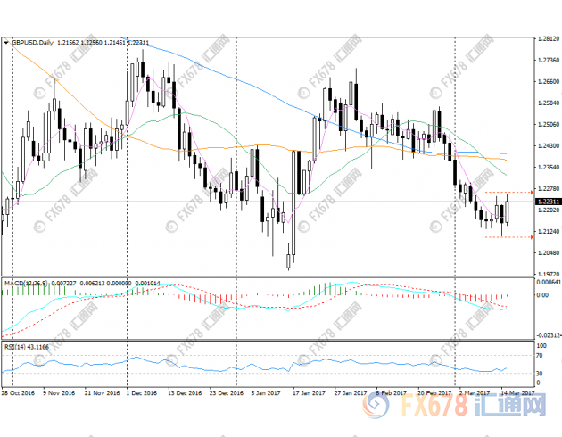Click the lower red dashed support arrow
The width and height of the screenshot is (562, 437).
tap(531, 237)
